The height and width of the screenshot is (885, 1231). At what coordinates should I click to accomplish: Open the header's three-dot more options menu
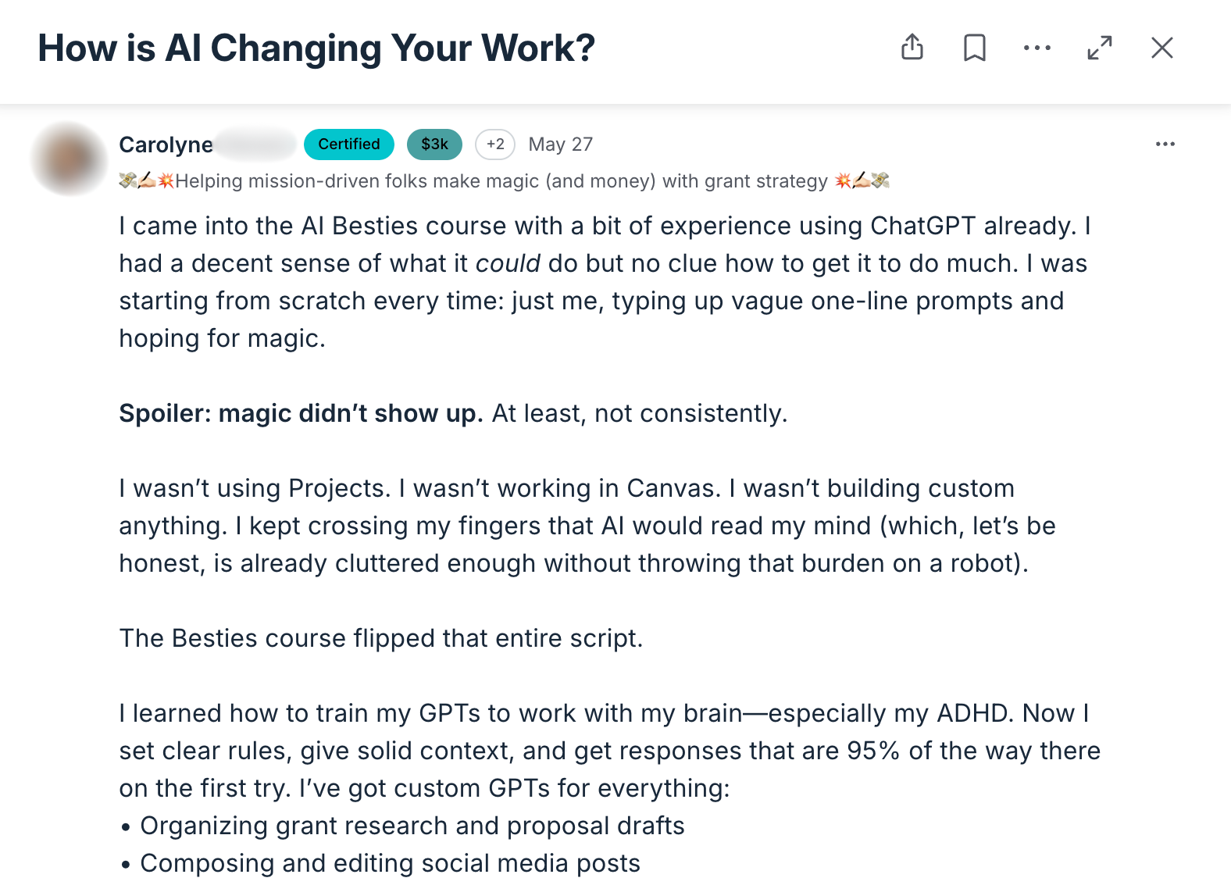[x=1037, y=48]
